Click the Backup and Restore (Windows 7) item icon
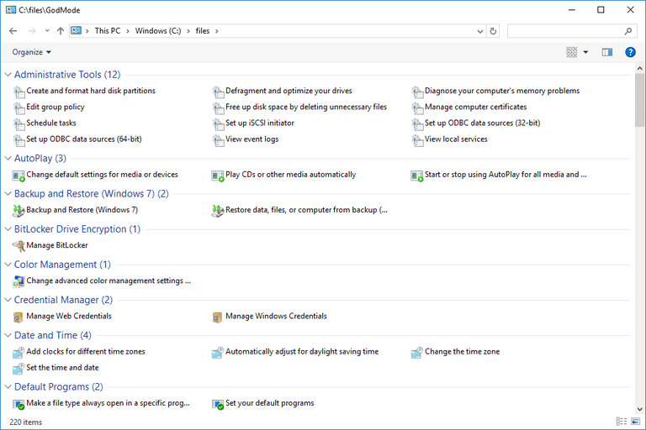 (19, 211)
